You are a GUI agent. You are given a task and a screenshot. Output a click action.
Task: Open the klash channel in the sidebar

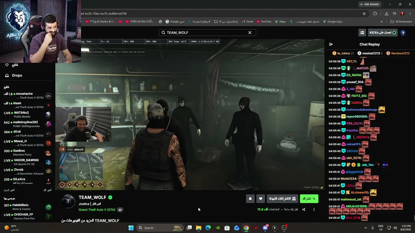tap(28, 105)
